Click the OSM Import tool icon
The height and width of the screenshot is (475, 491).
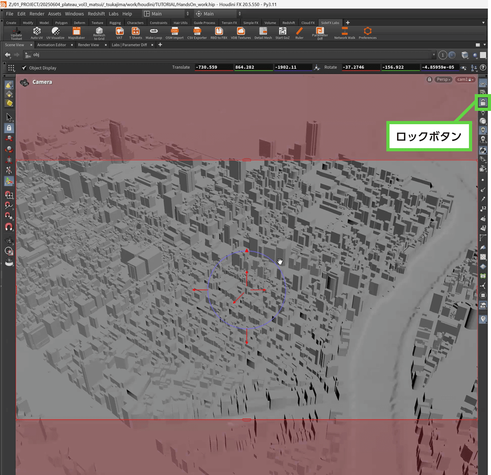(174, 32)
